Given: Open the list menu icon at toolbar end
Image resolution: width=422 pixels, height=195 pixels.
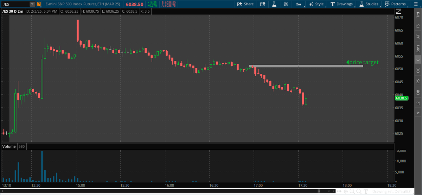Looking at the screenshot, I should 416,4.
